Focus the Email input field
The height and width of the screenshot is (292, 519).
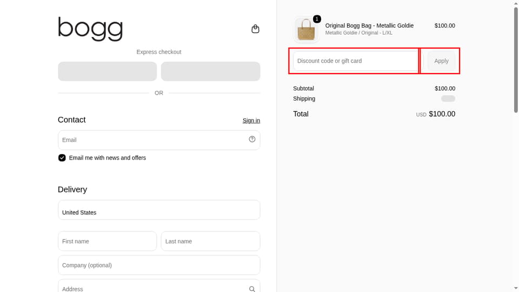coord(159,140)
